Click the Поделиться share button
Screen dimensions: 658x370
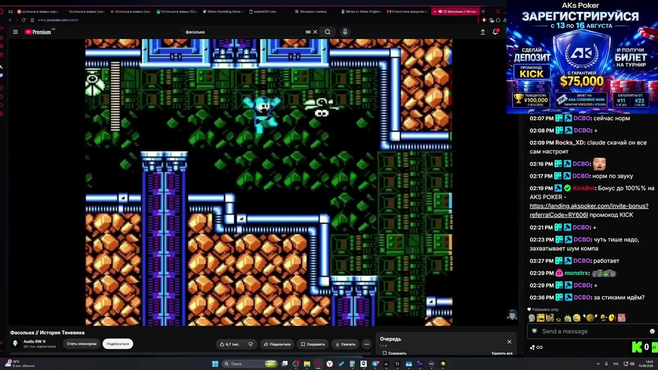(x=277, y=344)
